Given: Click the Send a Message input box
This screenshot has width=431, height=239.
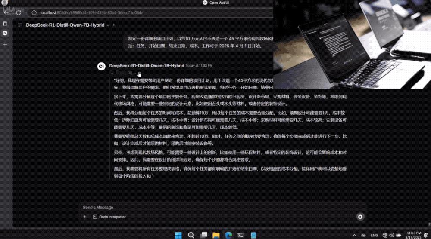Looking at the screenshot, I should (215, 207).
